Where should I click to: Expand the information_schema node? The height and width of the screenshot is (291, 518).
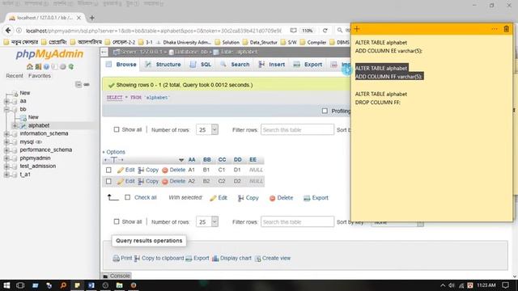pos(6,133)
